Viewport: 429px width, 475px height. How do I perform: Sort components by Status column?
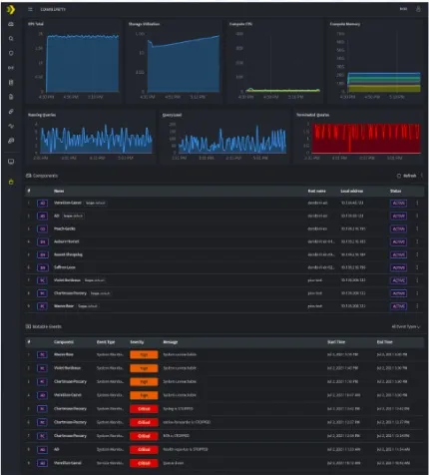pyautogui.click(x=395, y=191)
